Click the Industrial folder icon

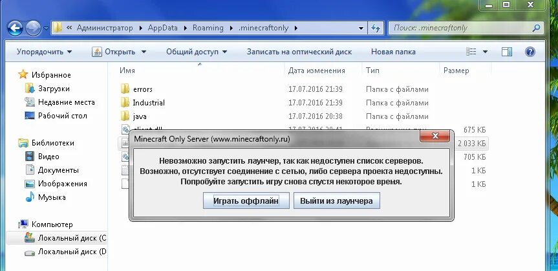click(x=125, y=103)
